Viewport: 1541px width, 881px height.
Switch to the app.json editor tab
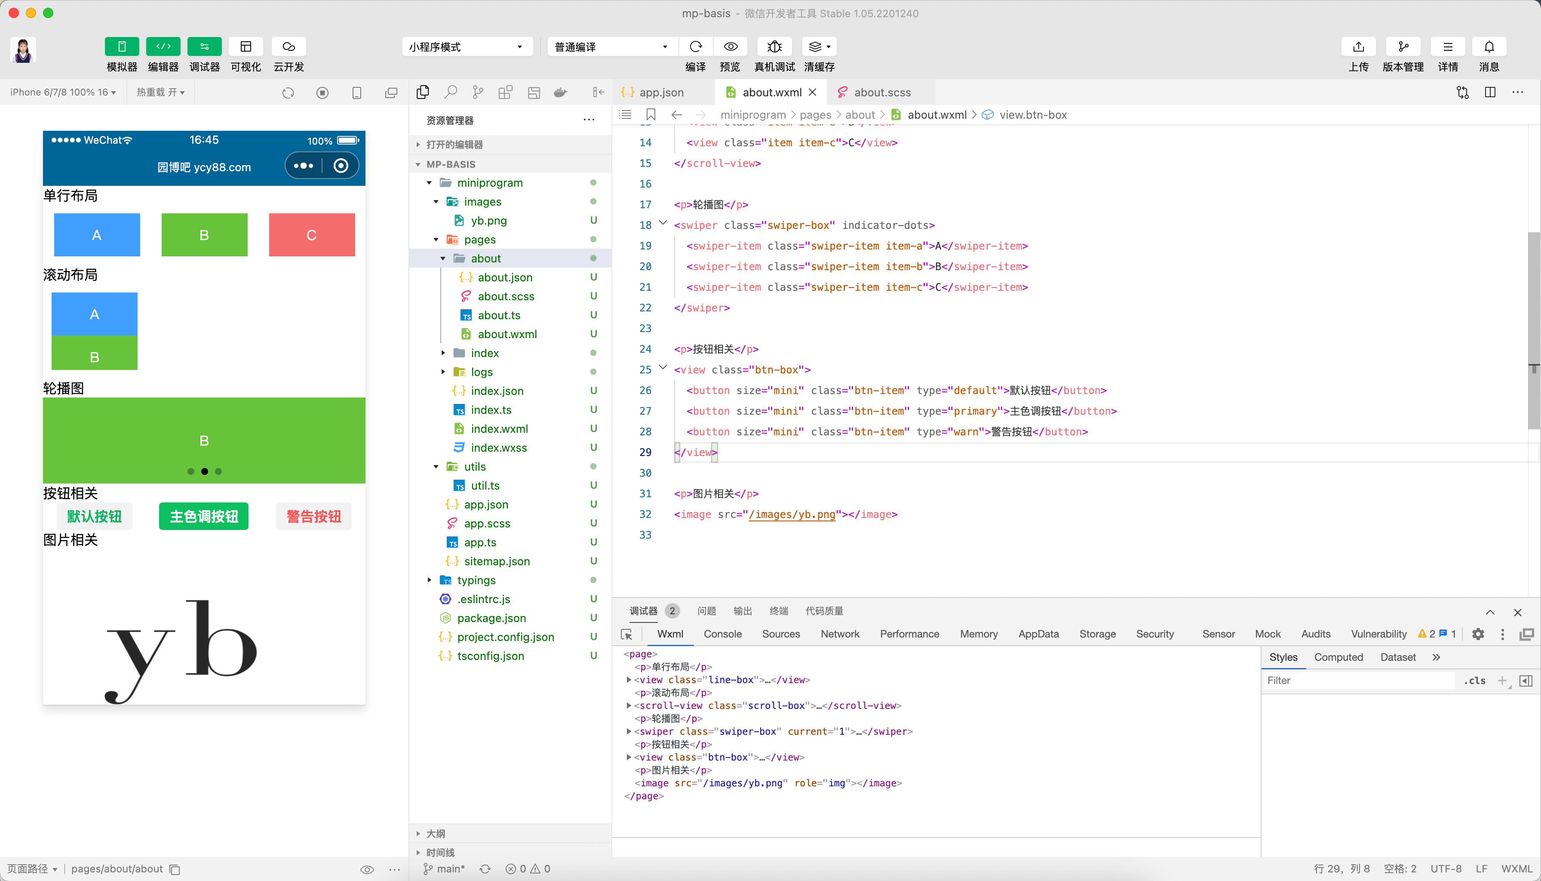click(661, 92)
